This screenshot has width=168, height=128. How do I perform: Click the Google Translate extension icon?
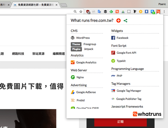click(99, 12)
